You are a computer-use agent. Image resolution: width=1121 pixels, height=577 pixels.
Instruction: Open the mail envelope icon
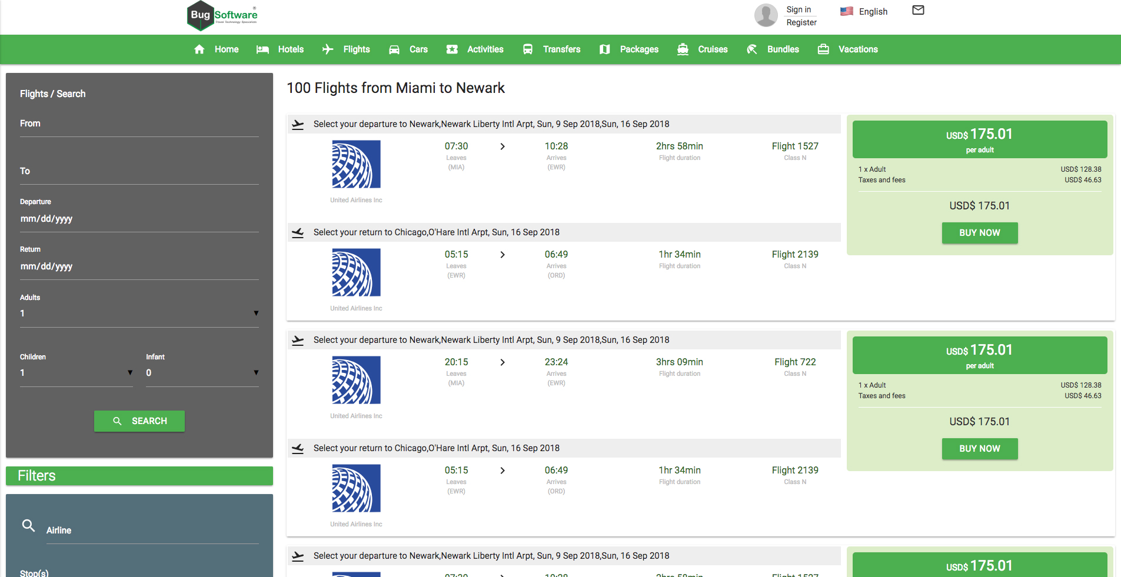pyautogui.click(x=918, y=10)
